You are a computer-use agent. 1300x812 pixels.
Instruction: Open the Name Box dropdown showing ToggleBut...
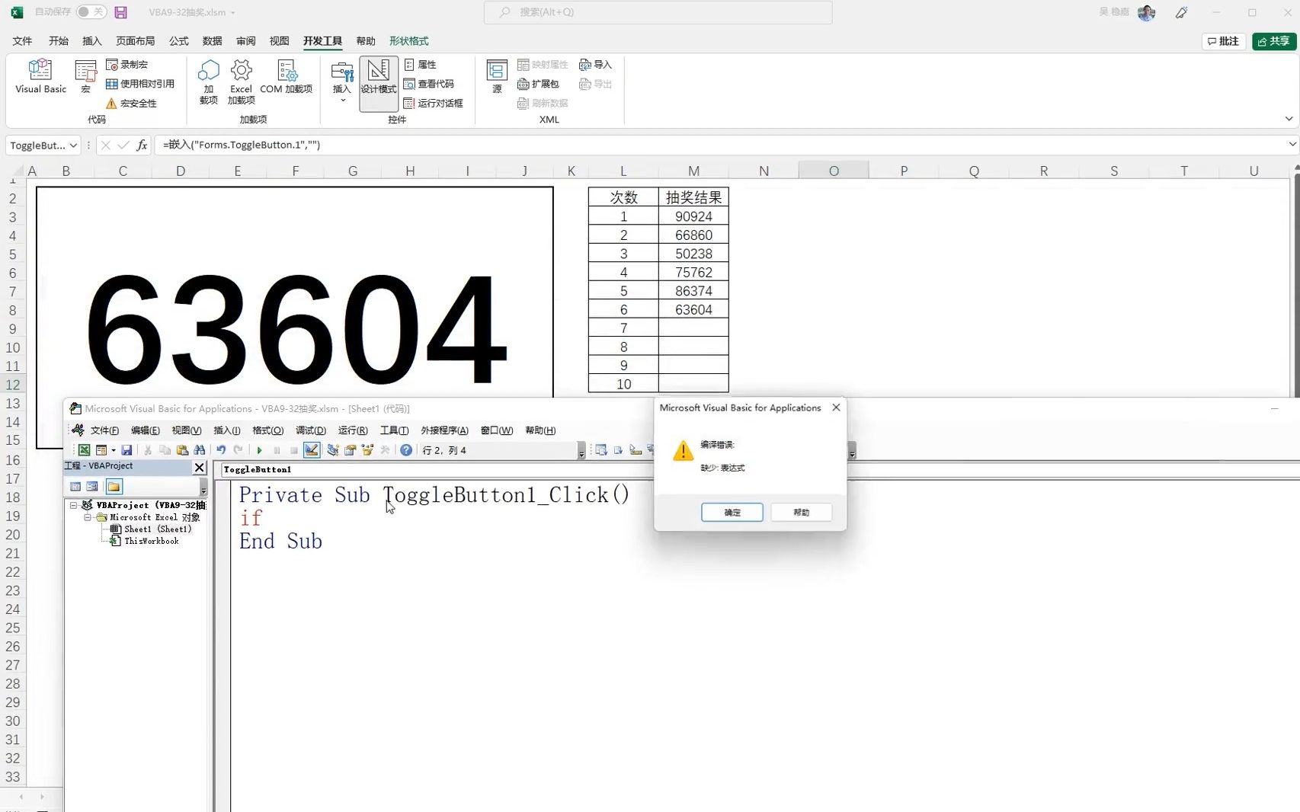[x=75, y=145]
